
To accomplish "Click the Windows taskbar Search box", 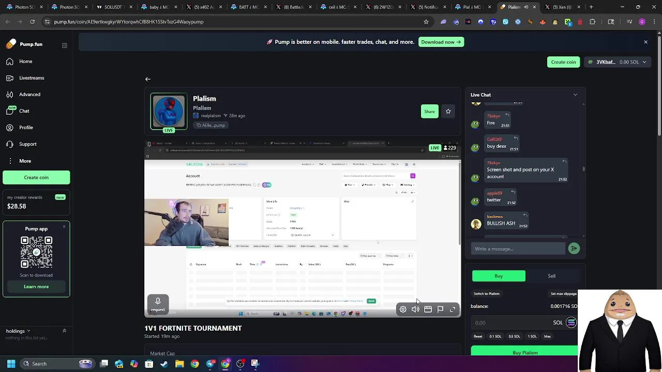I will point(57,364).
